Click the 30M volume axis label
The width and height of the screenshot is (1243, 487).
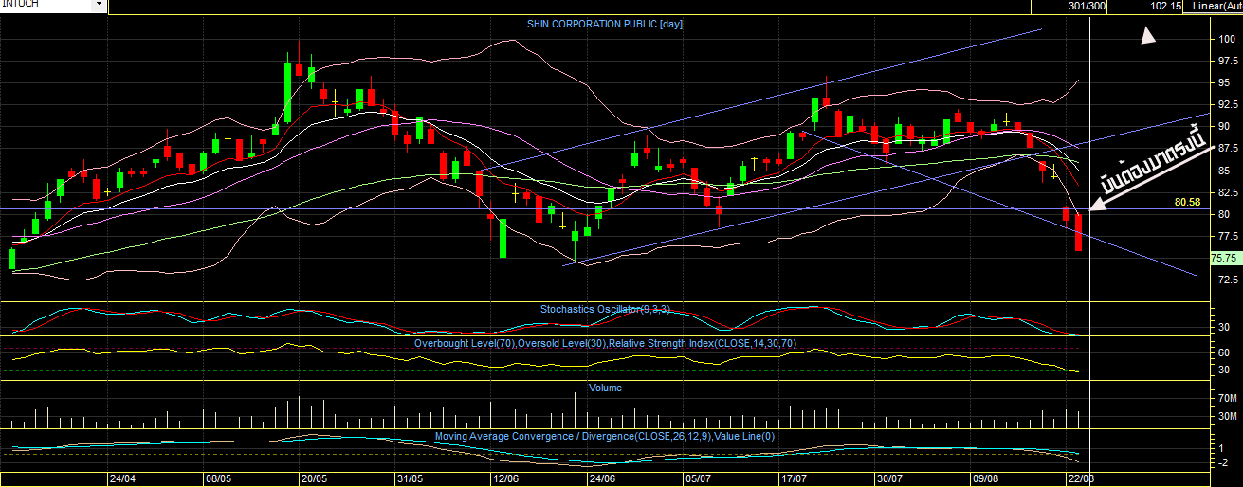(x=1229, y=416)
